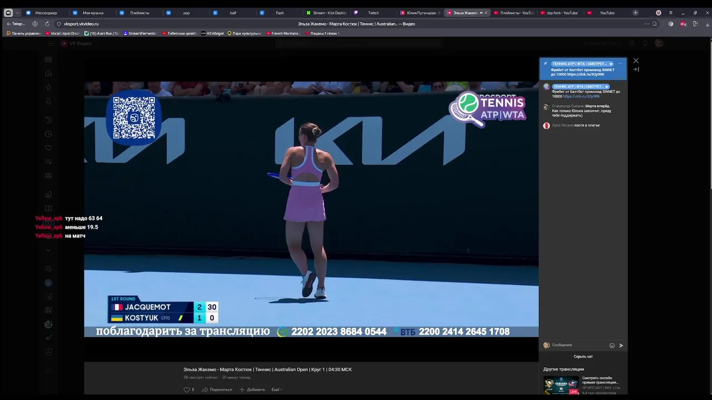Click Скрыть чат to hide chat
Viewport: 712px width, 400px height.
[x=583, y=357]
